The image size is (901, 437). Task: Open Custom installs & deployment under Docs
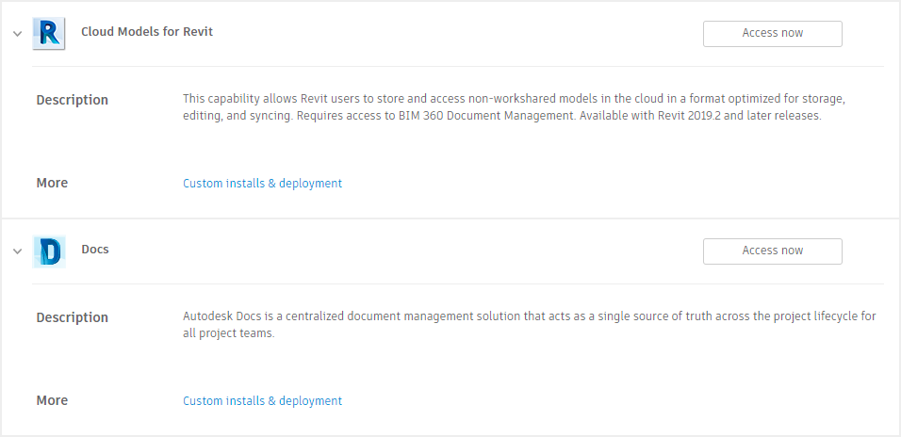coord(262,401)
